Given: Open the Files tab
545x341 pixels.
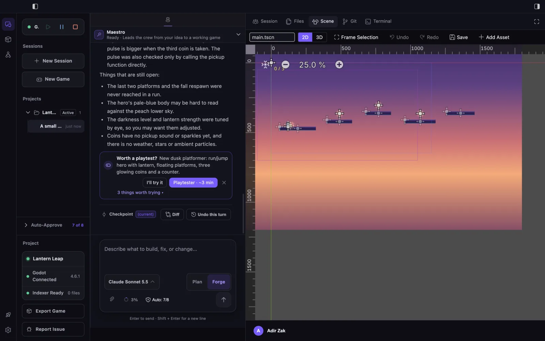Looking at the screenshot, I should (295, 21).
